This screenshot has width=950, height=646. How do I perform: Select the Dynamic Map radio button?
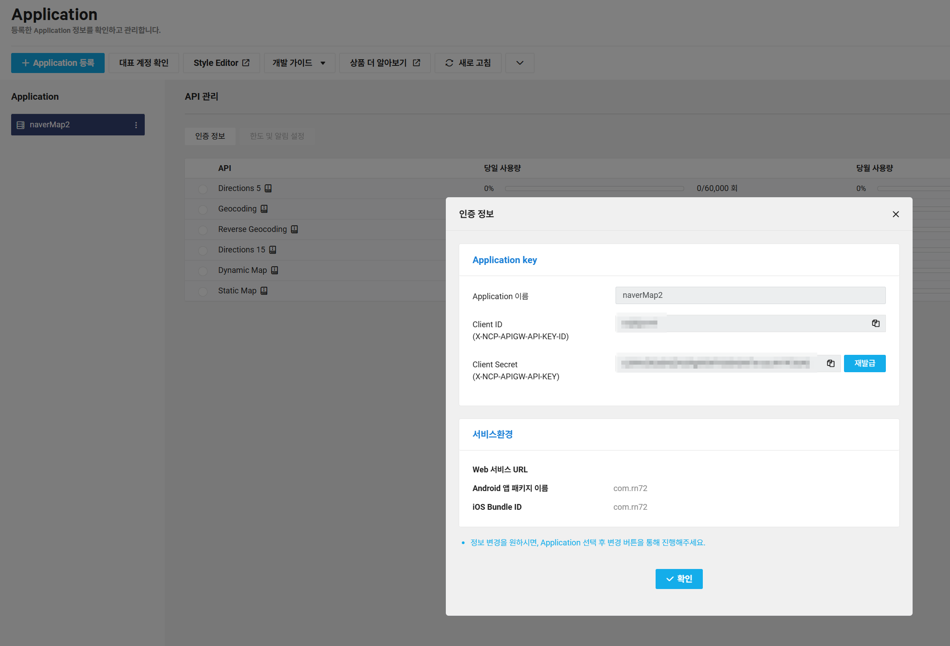[x=203, y=271]
